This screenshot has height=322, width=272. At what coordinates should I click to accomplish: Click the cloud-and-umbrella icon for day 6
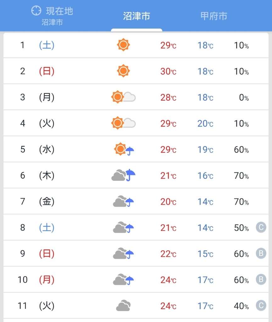coord(123,175)
